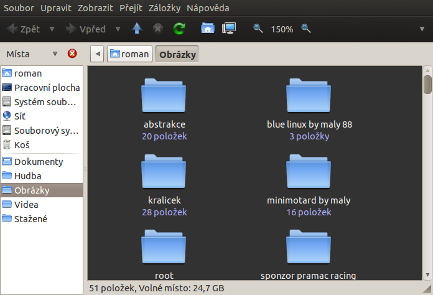Go up to parent folder
Screen dimensions: 433x295
click(x=137, y=29)
